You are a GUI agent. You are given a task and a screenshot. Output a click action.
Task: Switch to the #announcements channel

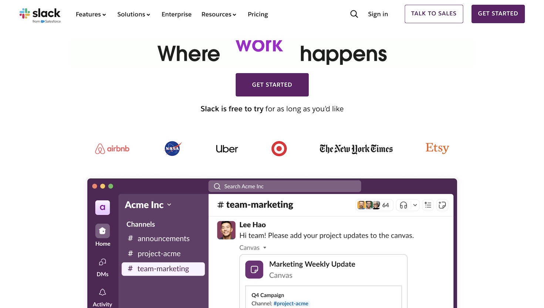[x=163, y=238]
